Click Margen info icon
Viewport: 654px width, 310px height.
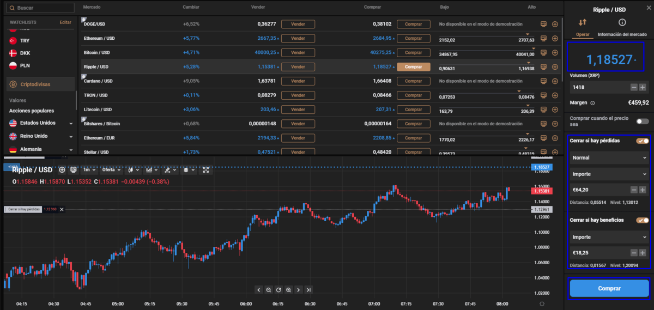pos(592,102)
